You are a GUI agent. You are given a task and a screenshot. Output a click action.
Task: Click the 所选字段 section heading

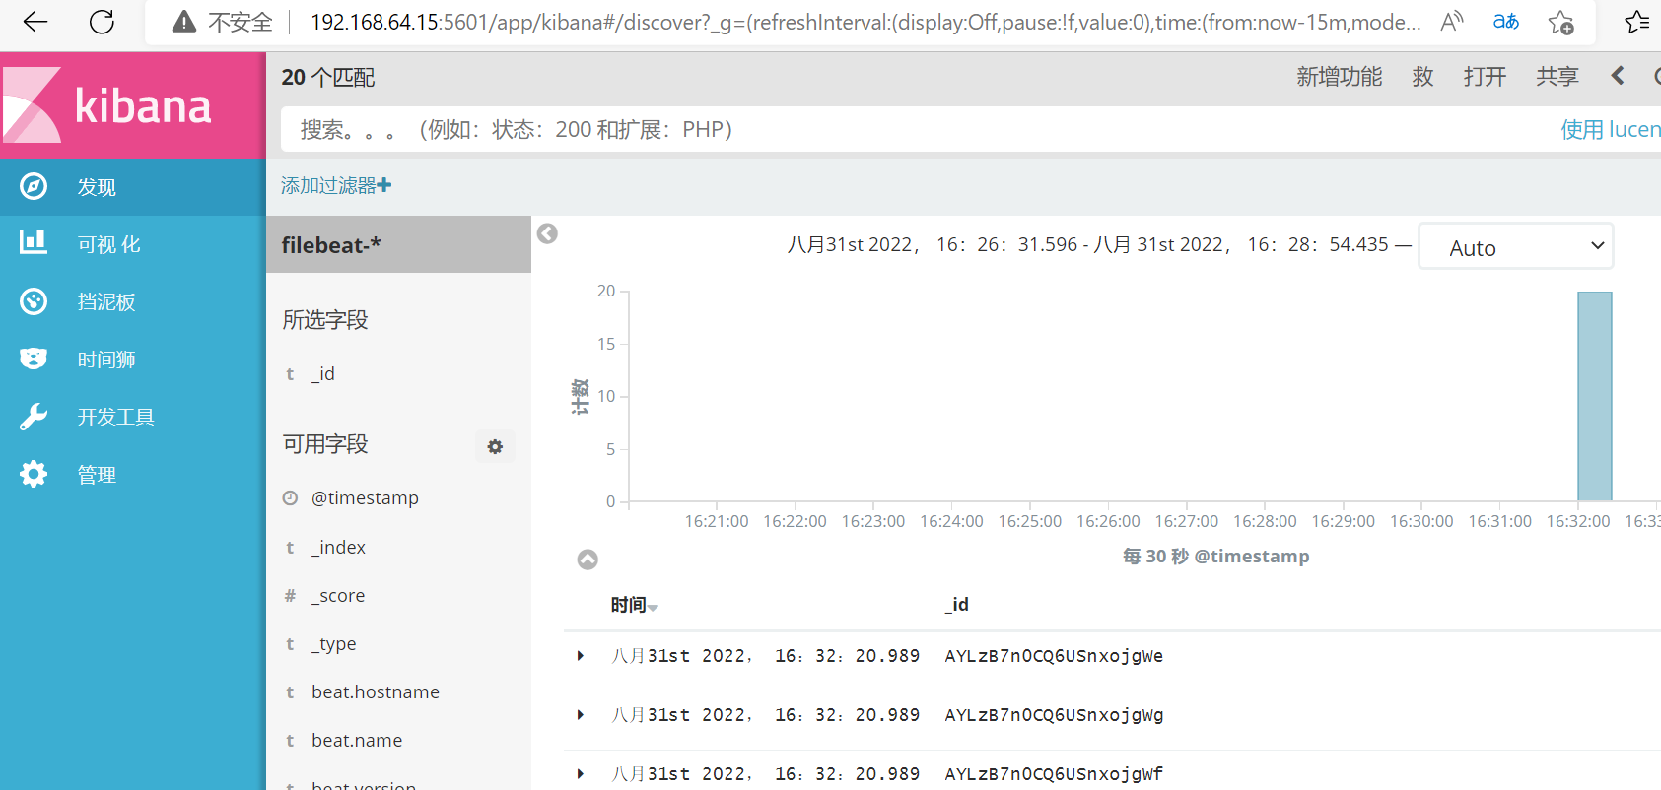(325, 319)
